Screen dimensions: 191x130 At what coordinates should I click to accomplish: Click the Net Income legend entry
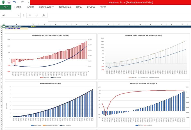(x=154, y=77)
